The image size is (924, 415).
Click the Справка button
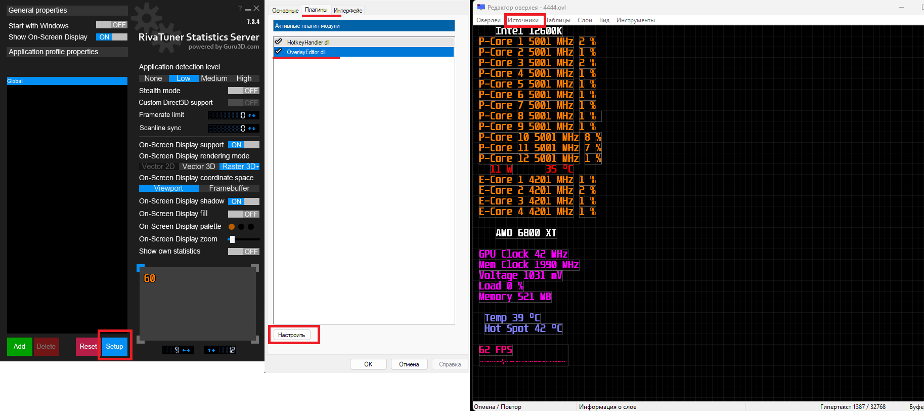[450, 364]
